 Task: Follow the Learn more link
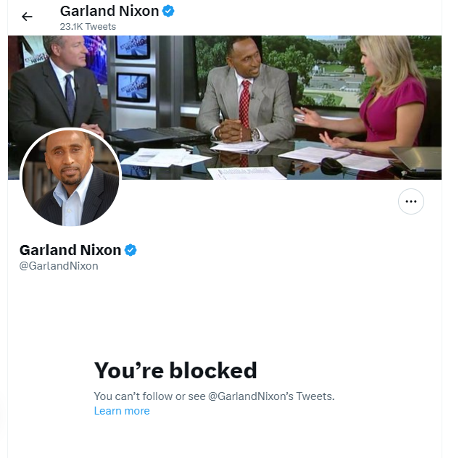122,411
